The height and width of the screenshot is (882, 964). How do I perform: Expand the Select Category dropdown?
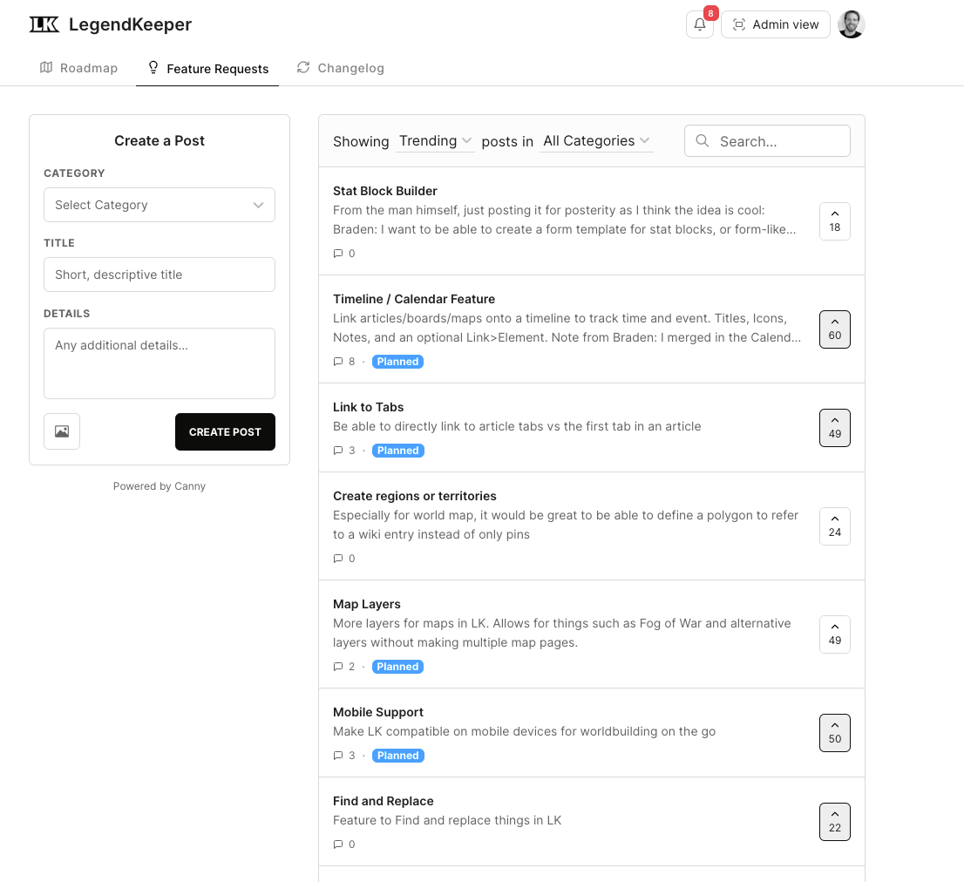[160, 205]
